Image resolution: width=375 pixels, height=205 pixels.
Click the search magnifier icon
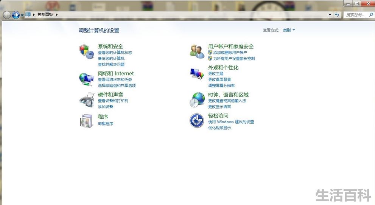pos(371,15)
